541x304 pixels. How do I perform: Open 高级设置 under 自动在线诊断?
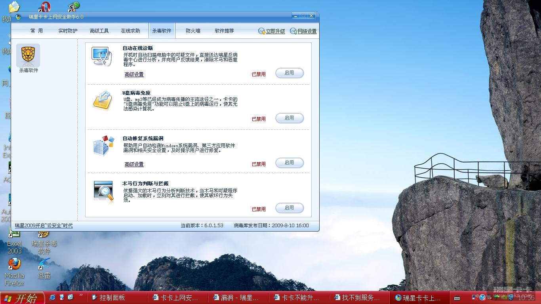click(134, 74)
